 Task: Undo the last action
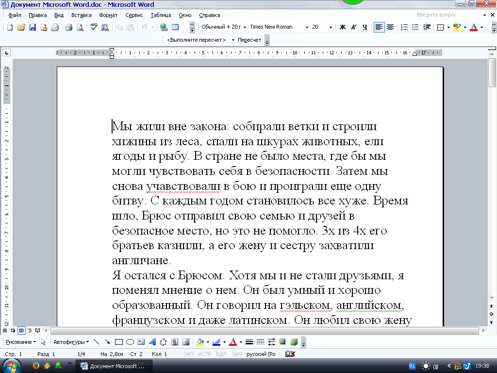click(x=145, y=27)
